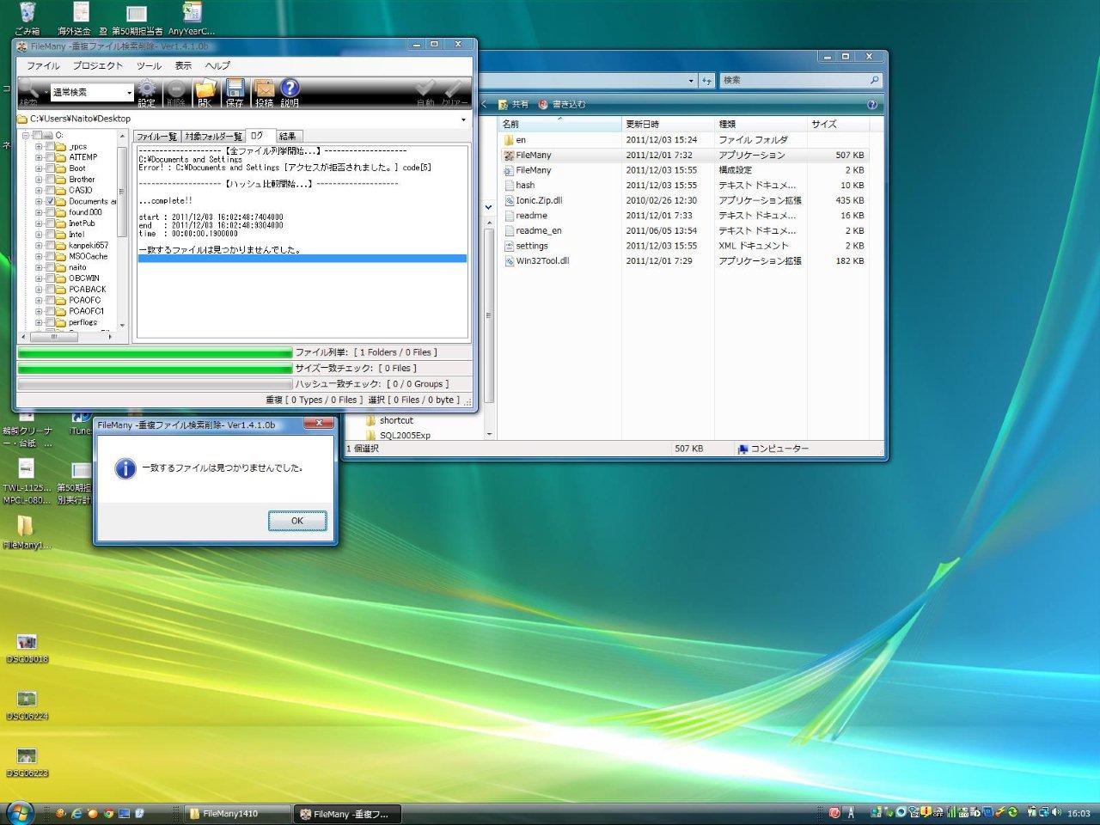Click the search magnifier in the Explorer search box
Screen dimensions: 1100x825
coord(874,80)
